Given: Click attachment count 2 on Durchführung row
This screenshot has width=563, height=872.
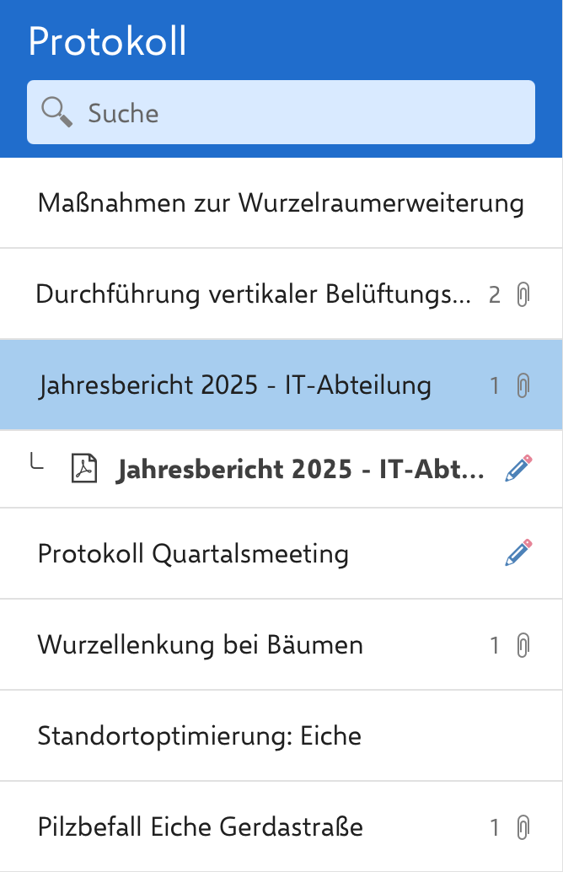Looking at the screenshot, I should click(495, 295).
